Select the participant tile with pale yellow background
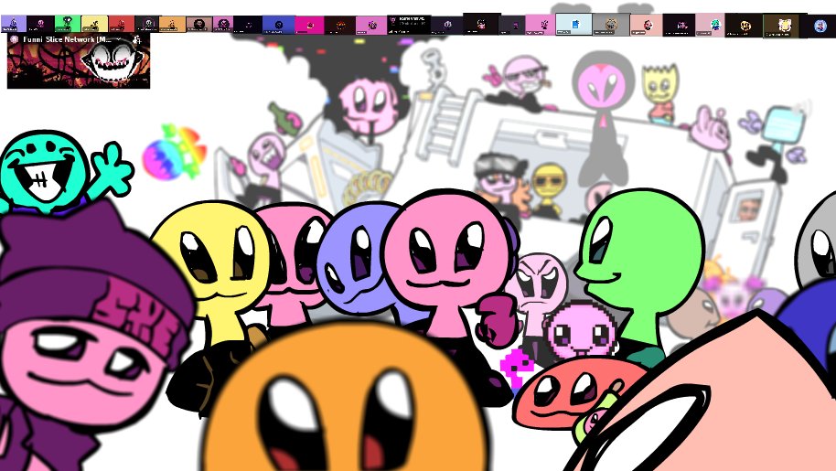The width and height of the screenshot is (836, 471). [94, 24]
